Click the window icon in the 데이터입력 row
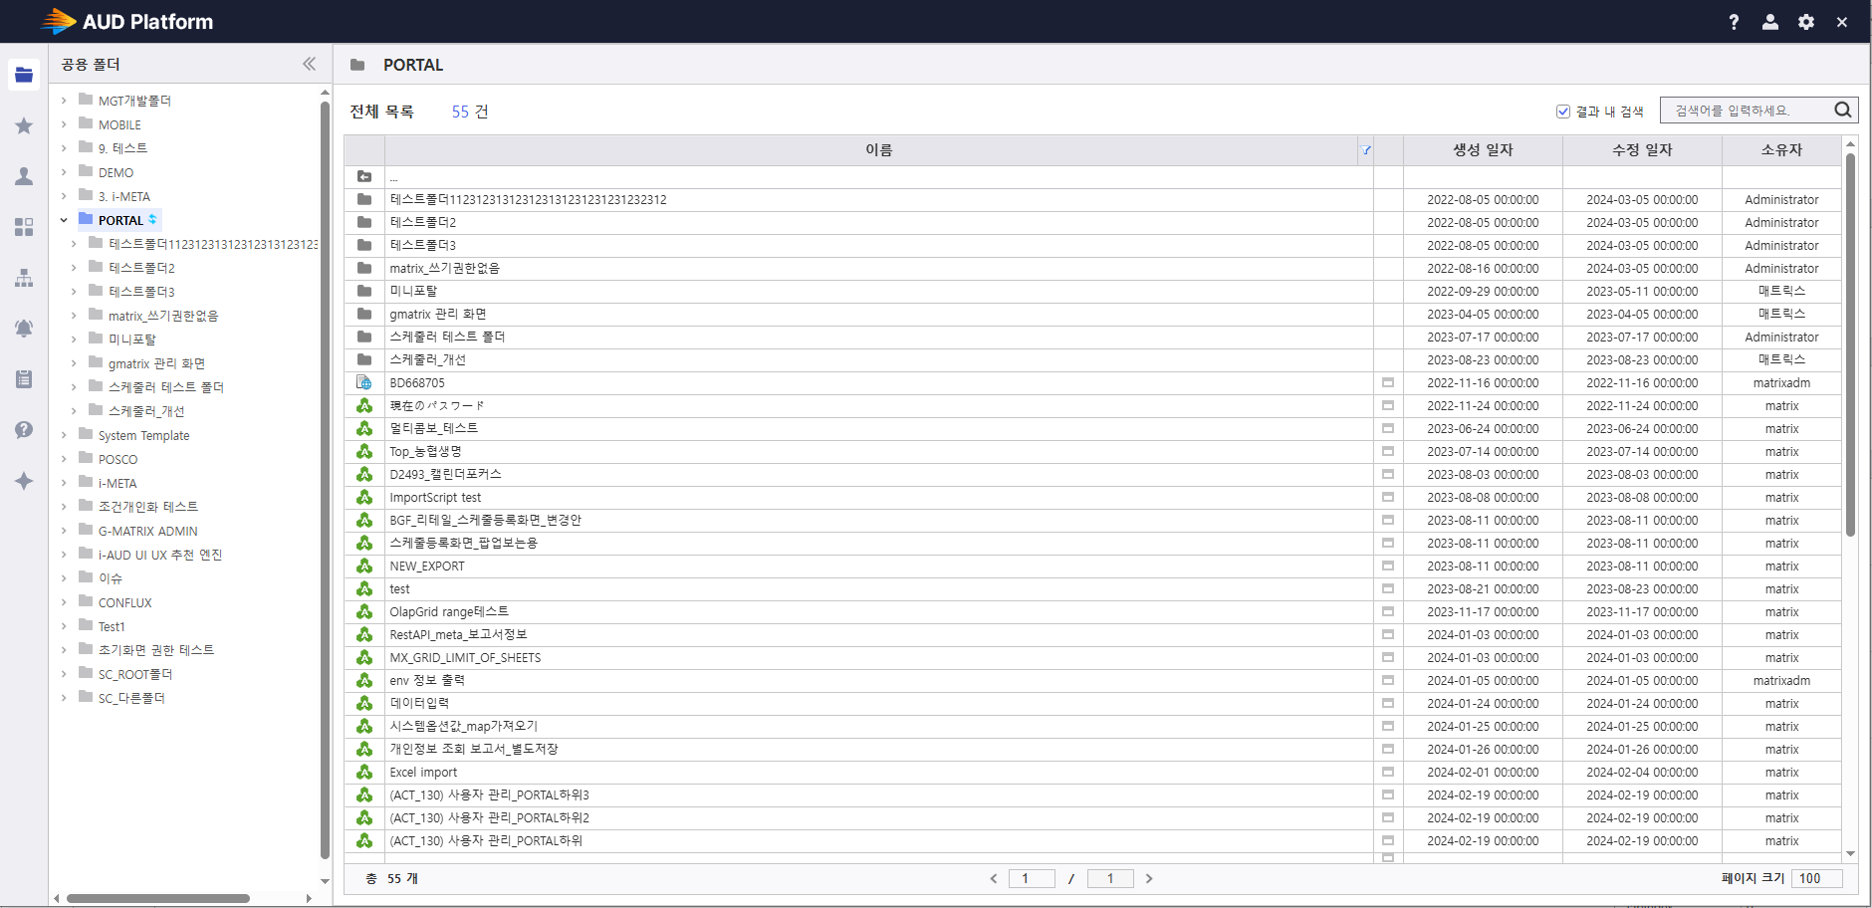 1388,704
